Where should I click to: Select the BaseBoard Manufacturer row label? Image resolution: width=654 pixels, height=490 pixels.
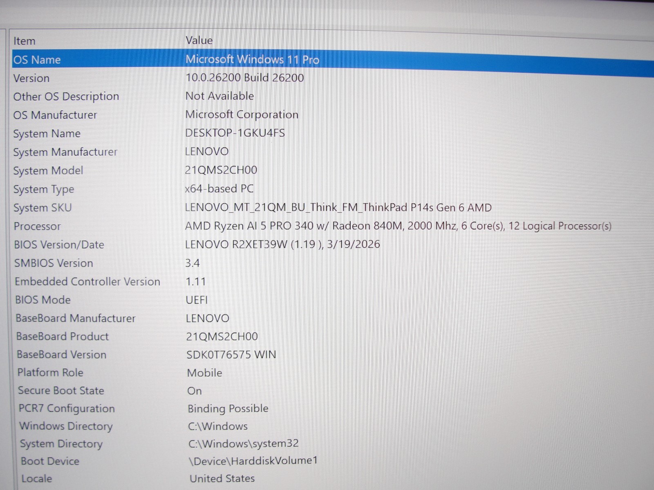76,318
